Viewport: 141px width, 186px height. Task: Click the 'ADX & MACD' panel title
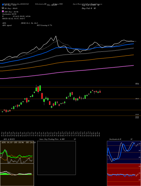[9, 139]
